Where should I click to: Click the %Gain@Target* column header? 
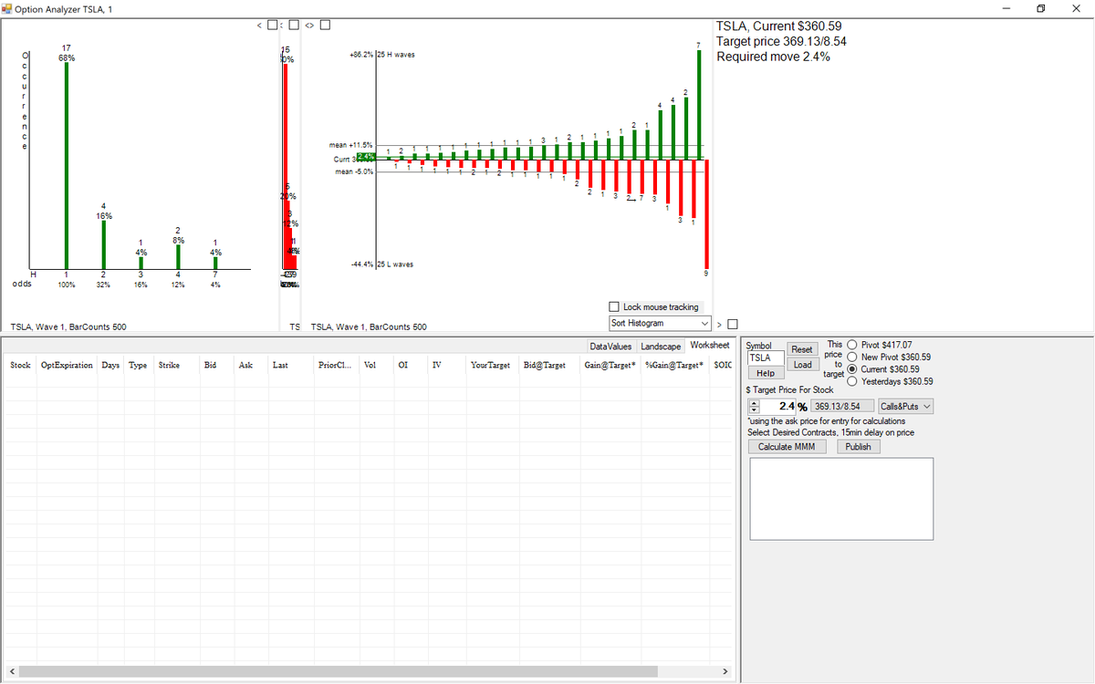tap(674, 365)
